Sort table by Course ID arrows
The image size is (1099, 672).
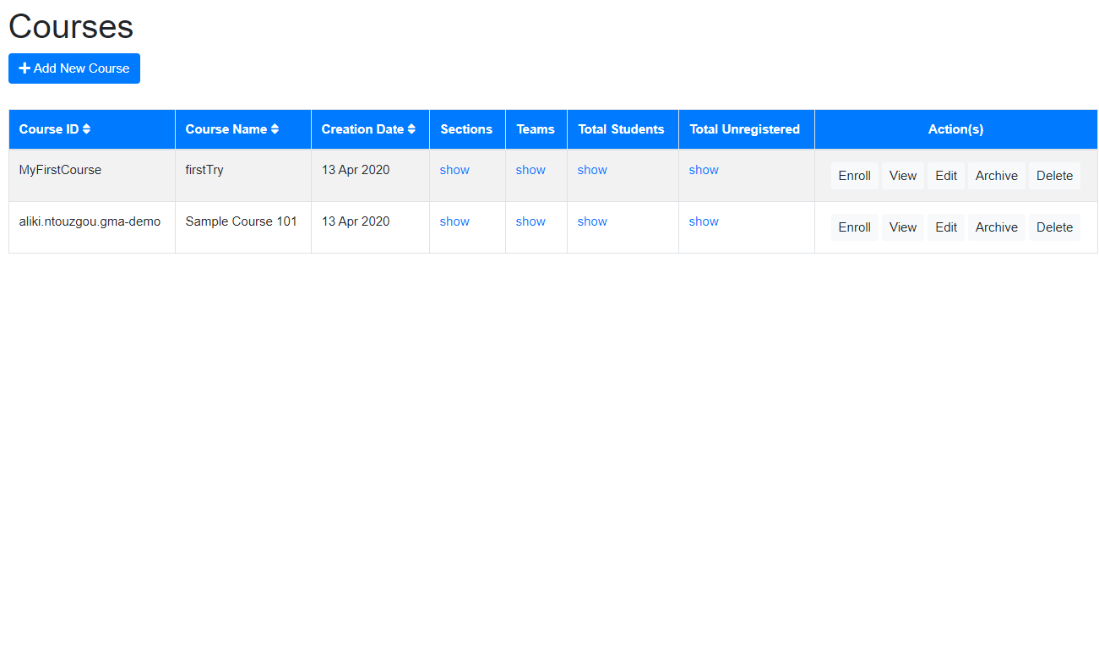click(x=86, y=129)
